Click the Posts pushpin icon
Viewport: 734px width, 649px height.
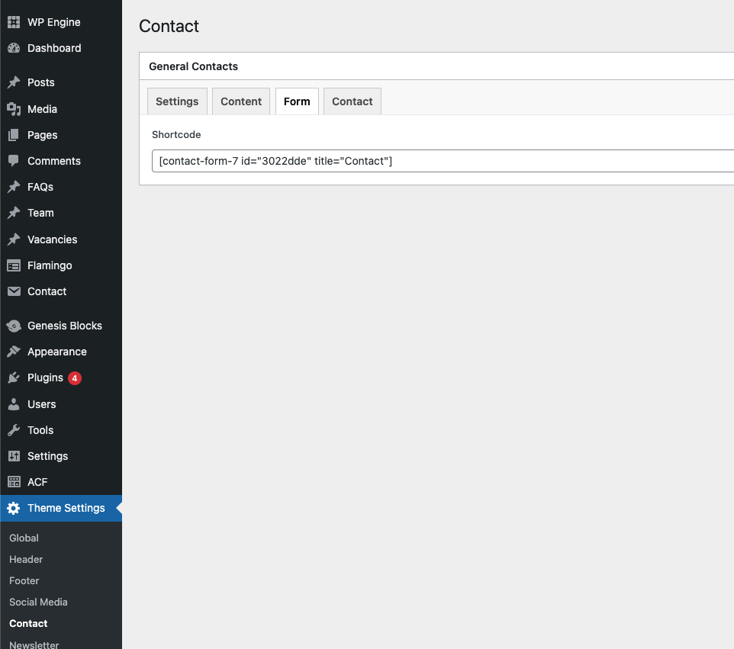(x=14, y=82)
